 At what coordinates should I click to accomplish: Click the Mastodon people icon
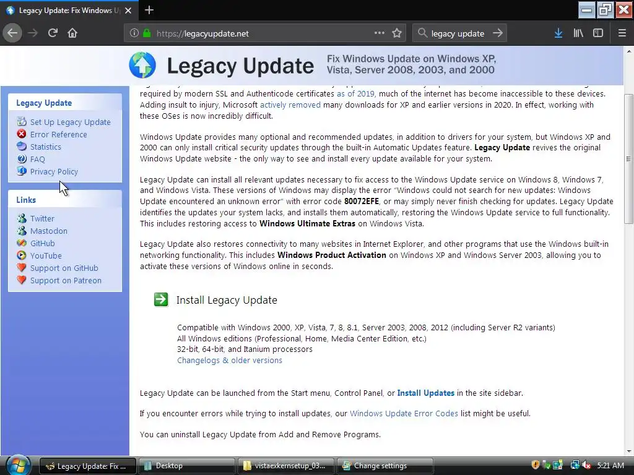click(x=22, y=231)
